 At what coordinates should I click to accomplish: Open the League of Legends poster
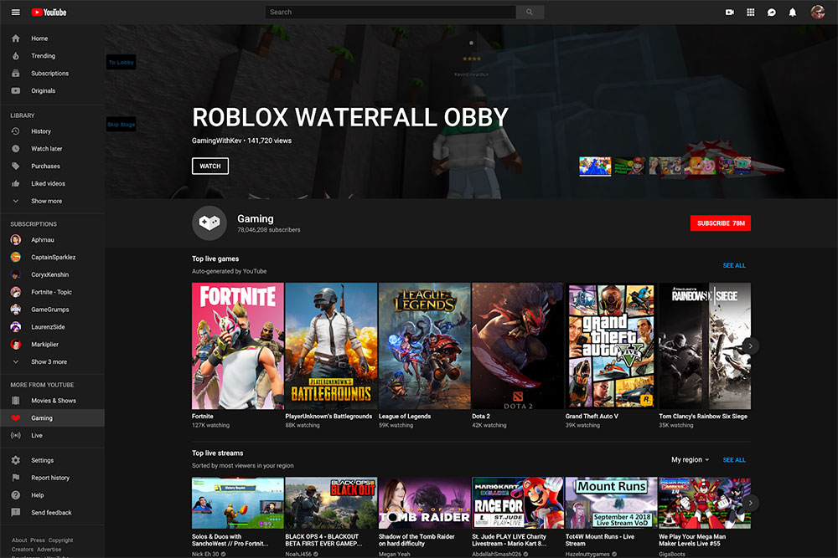(x=424, y=346)
